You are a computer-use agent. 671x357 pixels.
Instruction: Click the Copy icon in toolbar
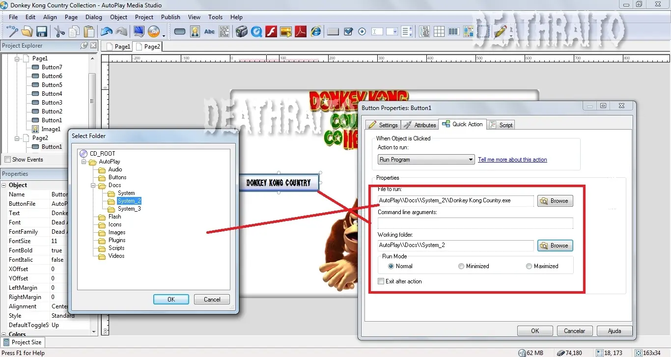(x=74, y=32)
